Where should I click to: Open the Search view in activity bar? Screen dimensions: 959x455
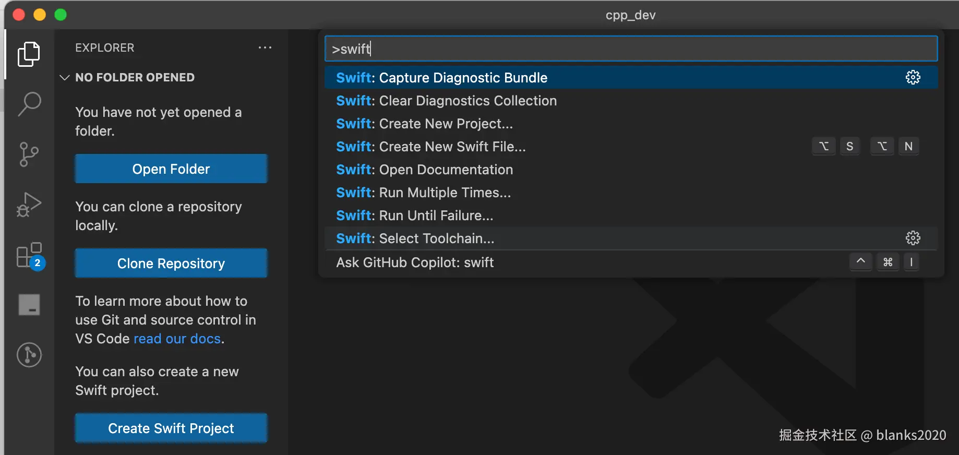pos(29,104)
